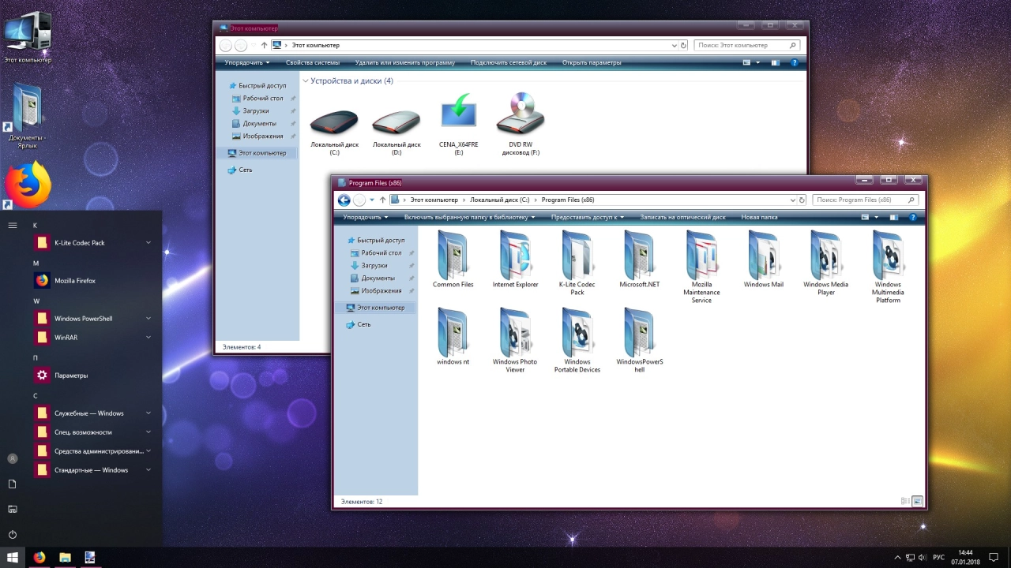Viewport: 1011px width, 568px height.
Task: Open the Common Files folder
Action: pyautogui.click(x=453, y=260)
